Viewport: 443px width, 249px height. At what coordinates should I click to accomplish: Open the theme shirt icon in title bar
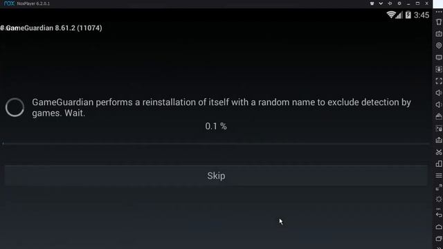click(372, 3)
